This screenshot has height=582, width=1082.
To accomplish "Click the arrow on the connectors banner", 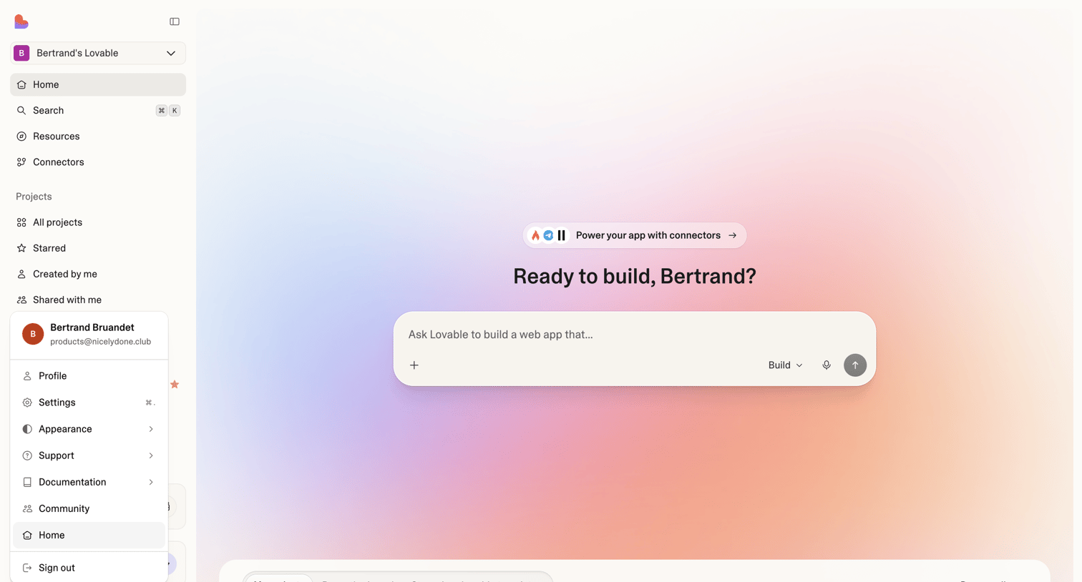I will (732, 235).
